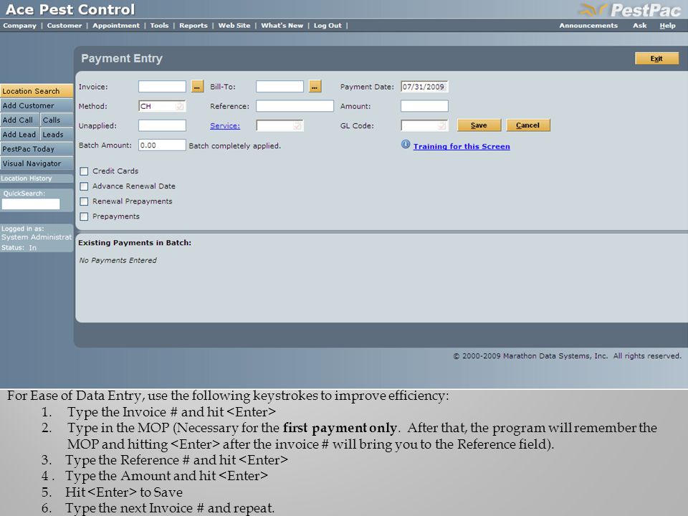
Task: Open the Training for this Screen link
Action: (x=462, y=146)
